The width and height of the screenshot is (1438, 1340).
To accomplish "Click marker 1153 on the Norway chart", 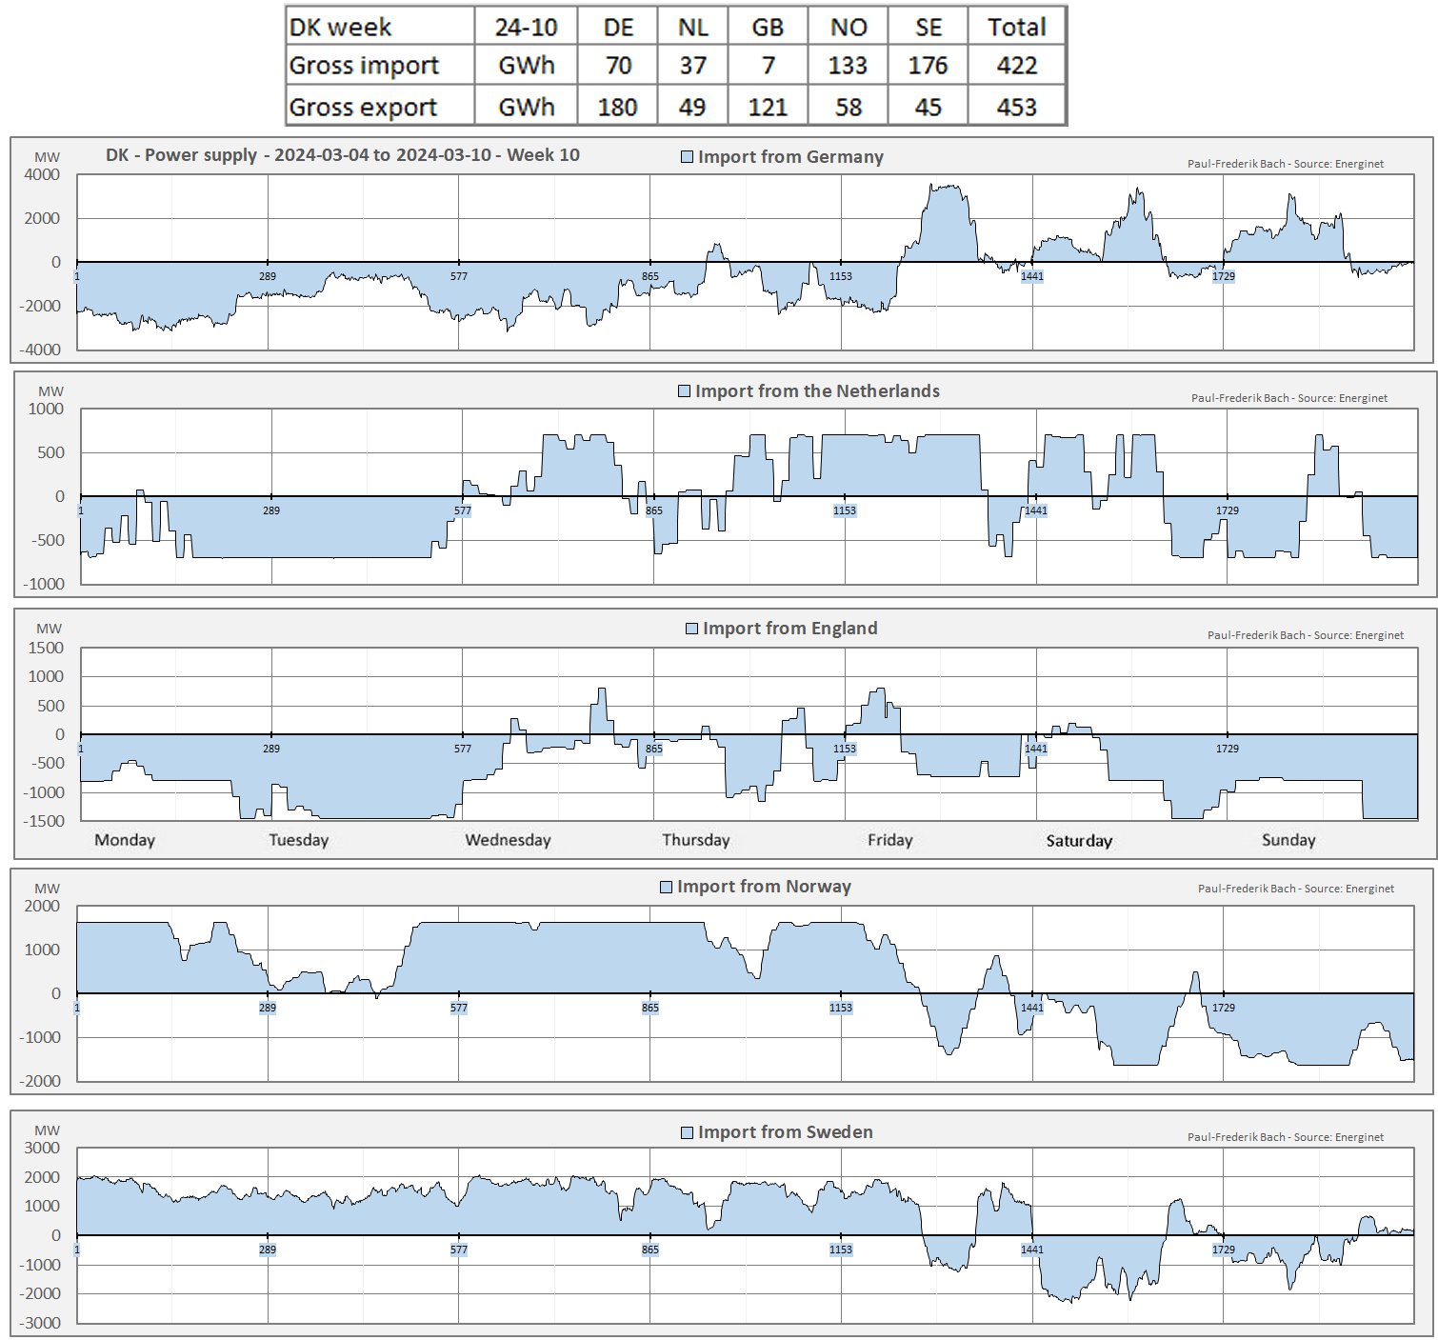I will pos(841,1008).
